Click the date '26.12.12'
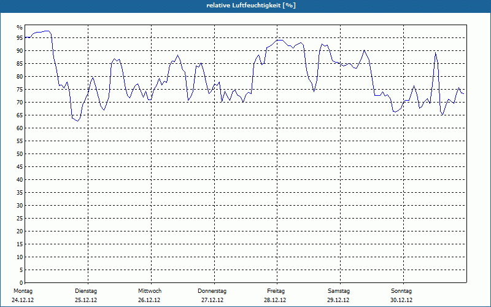This screenshot has width=491, height=307. tap(149, 300)
